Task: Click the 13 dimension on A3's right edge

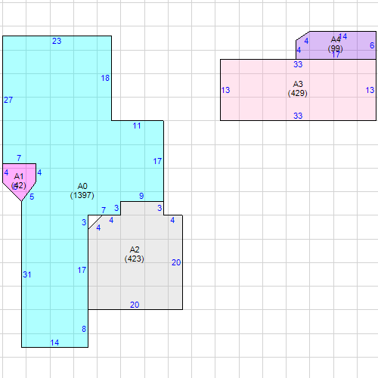Action: coord(370,90)
